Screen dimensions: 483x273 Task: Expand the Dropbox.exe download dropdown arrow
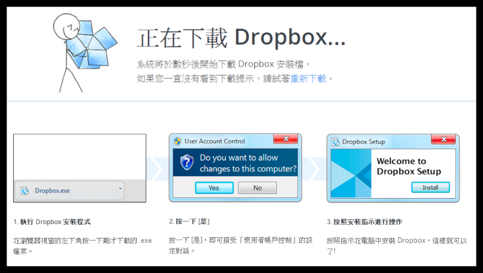click(120, 189)
